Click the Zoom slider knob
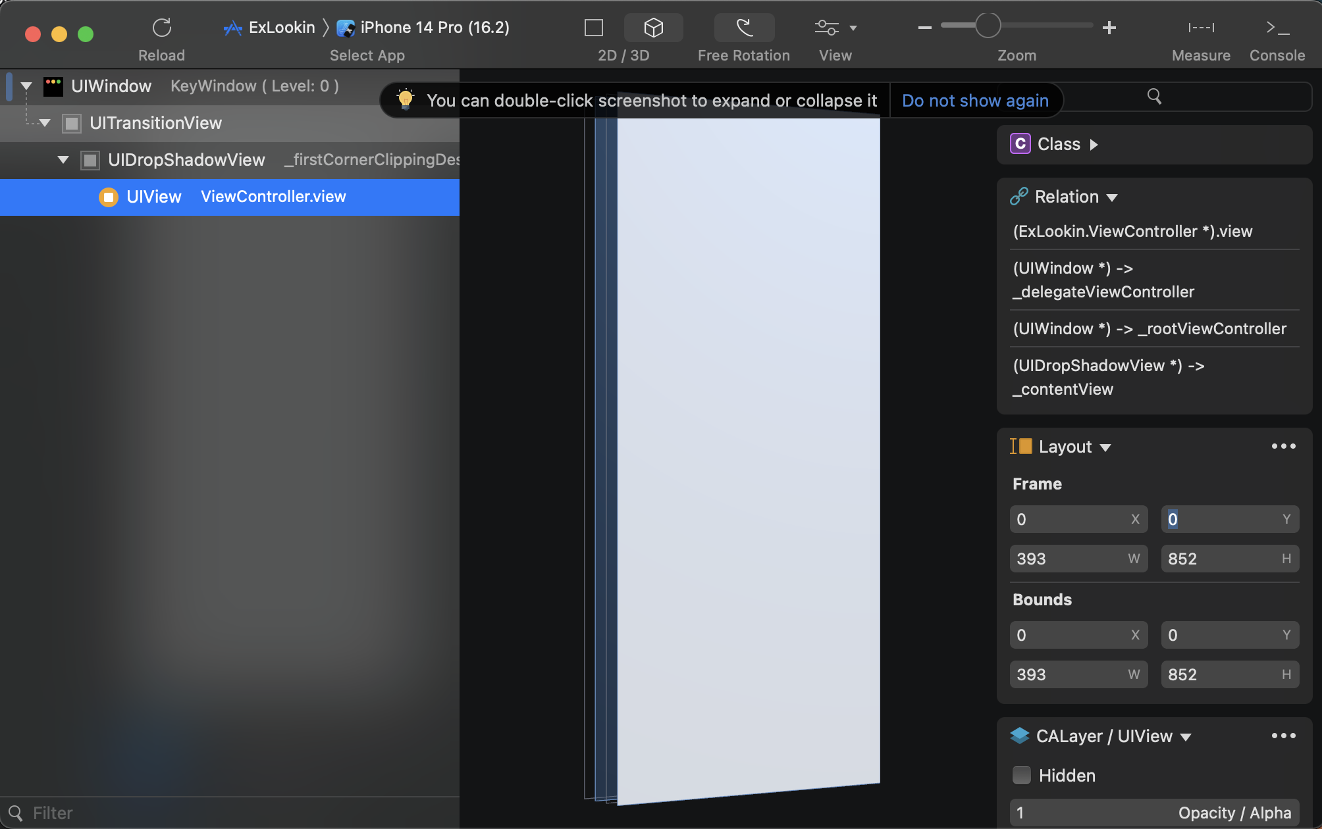 point(988,26)
